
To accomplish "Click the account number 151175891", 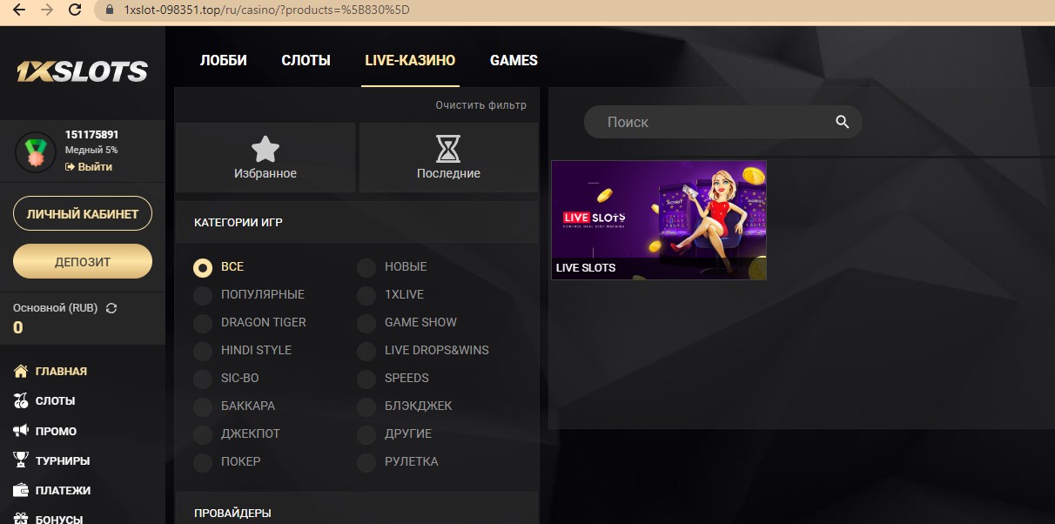I will (x=91, y=135).
